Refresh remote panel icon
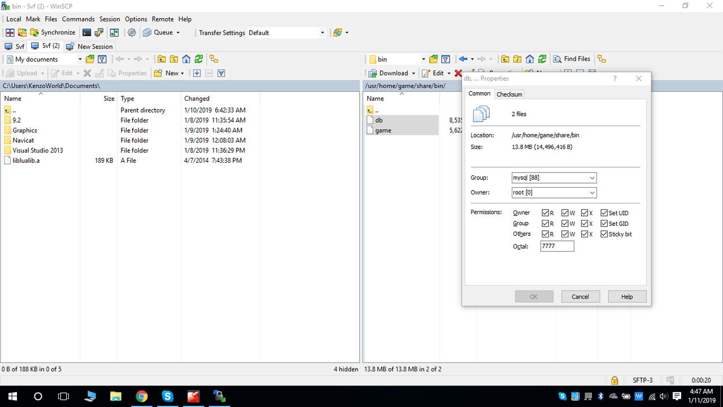This screenshot has width=723, height=407. coord(542,59)
